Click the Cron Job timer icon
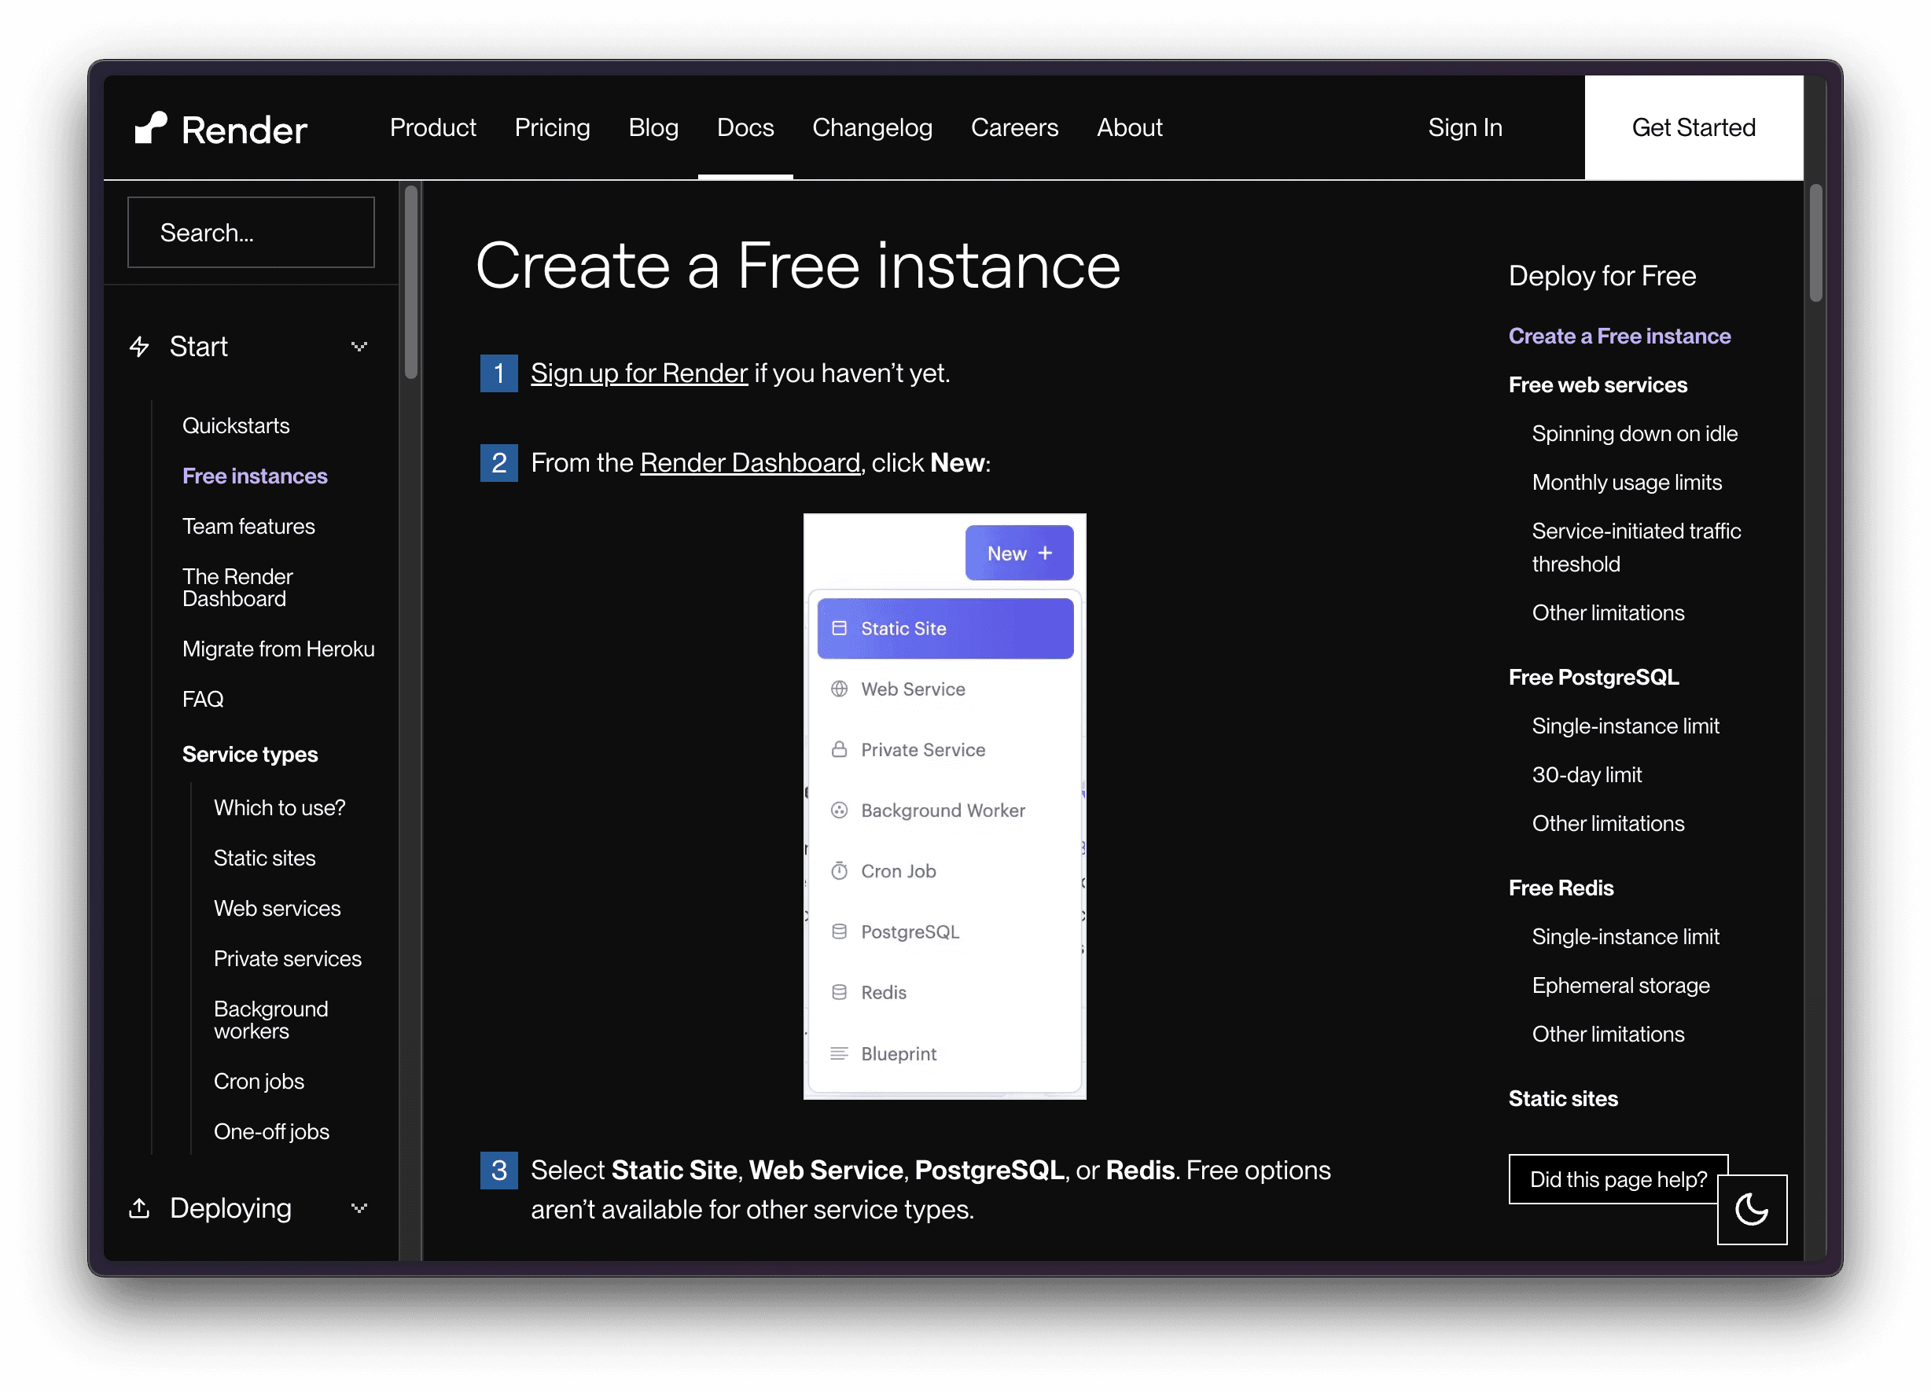 point(840,871)
